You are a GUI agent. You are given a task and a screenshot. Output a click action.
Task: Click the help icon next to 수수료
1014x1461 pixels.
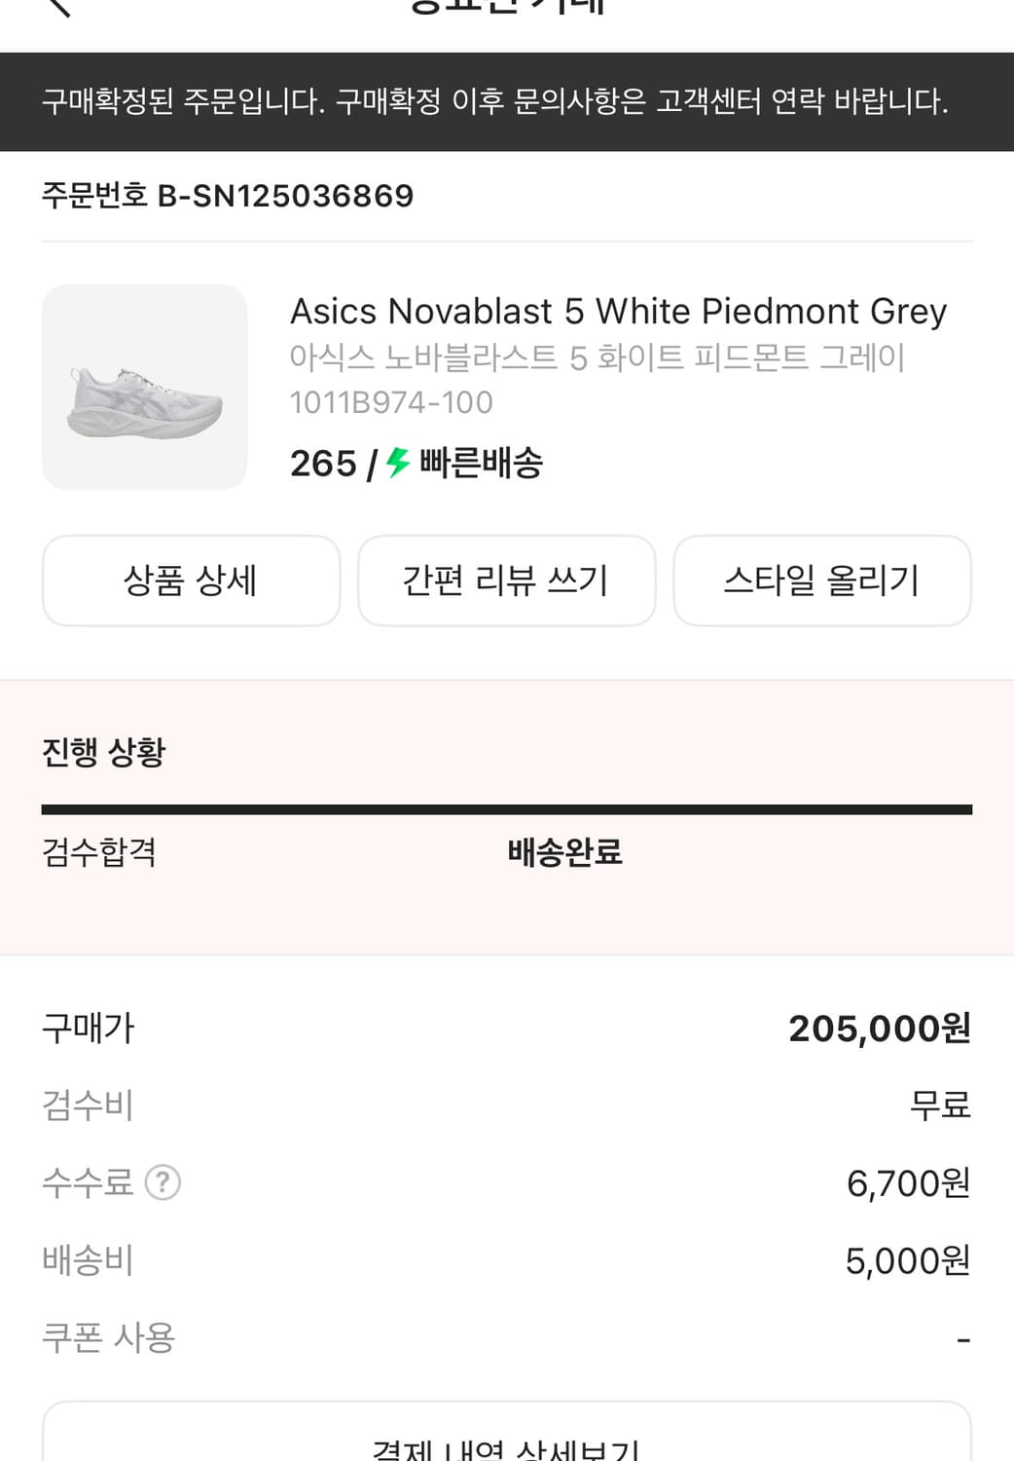(x=163, y=1182)
